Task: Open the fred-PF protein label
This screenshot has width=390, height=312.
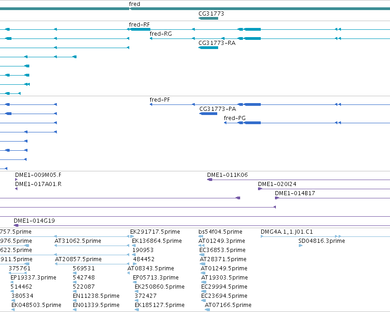Action: pos(159,100)
